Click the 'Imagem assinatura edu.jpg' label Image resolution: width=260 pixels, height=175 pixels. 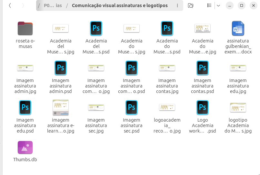[x=238, y=86]
